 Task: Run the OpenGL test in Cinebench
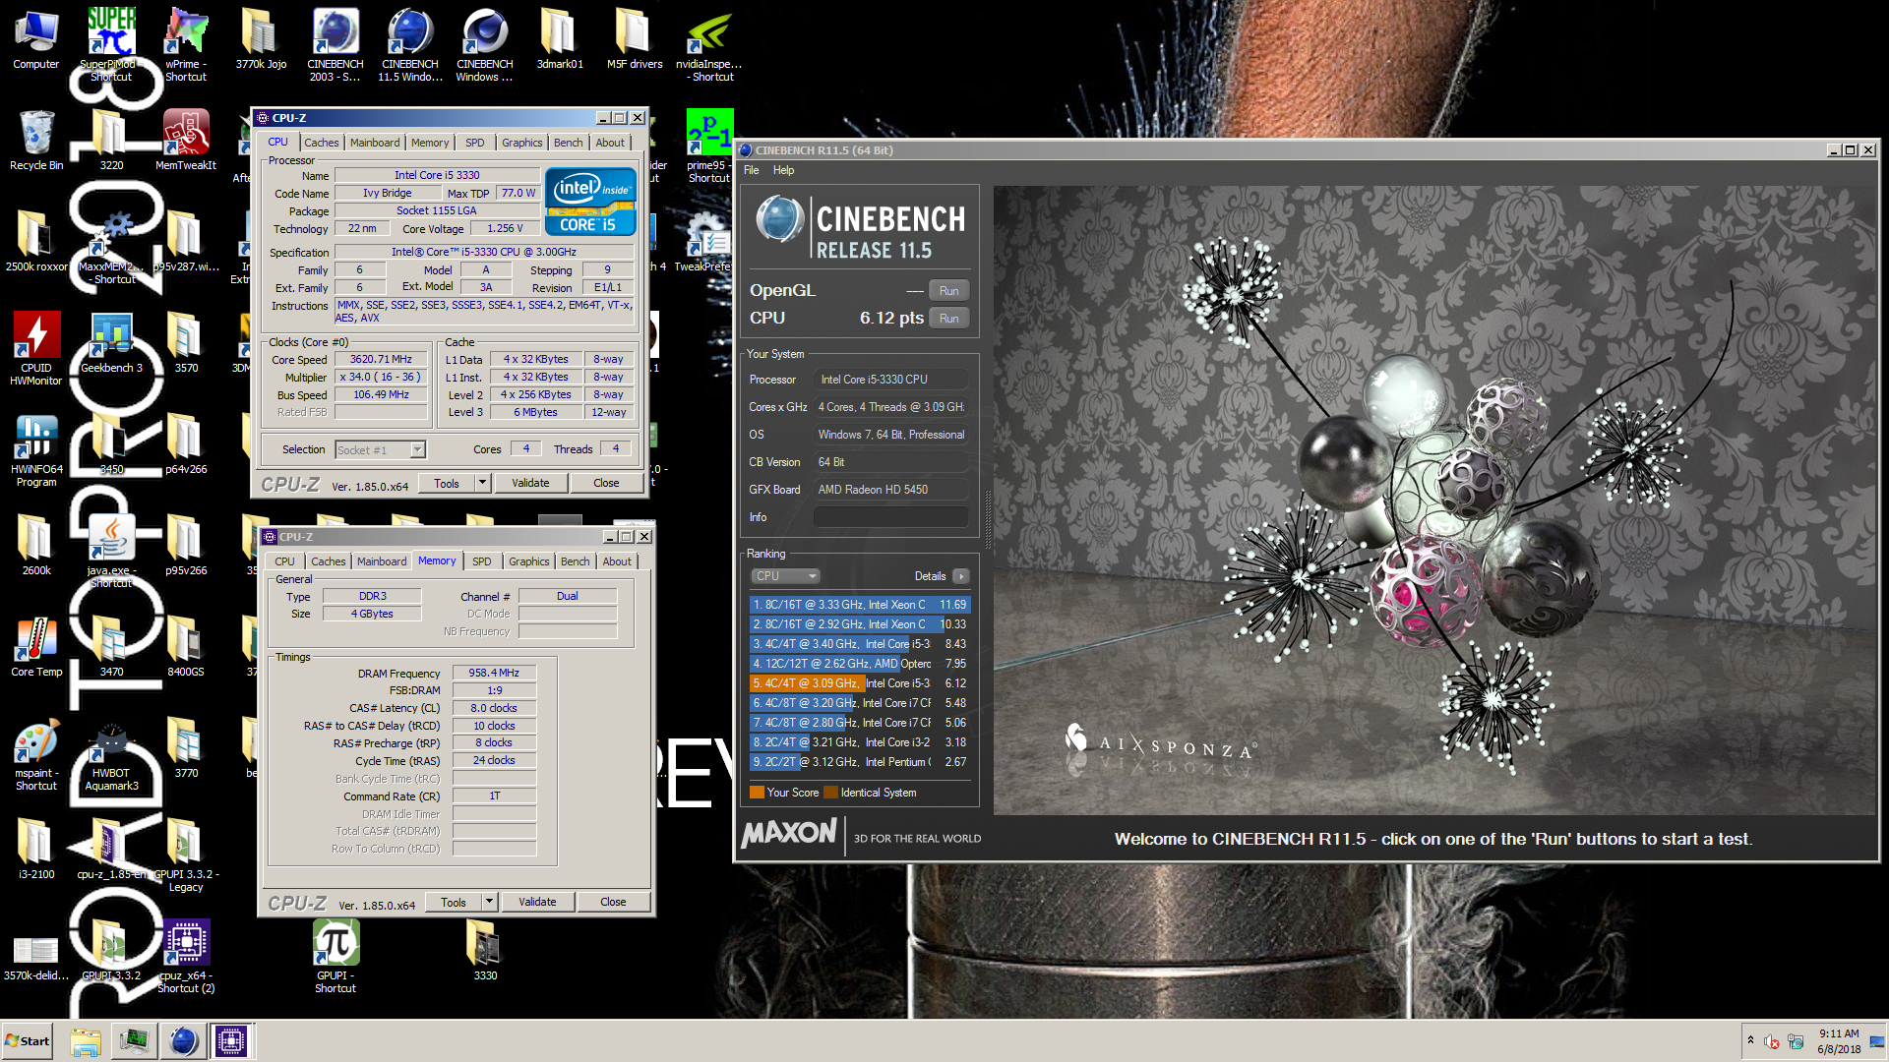pos(948,291)
